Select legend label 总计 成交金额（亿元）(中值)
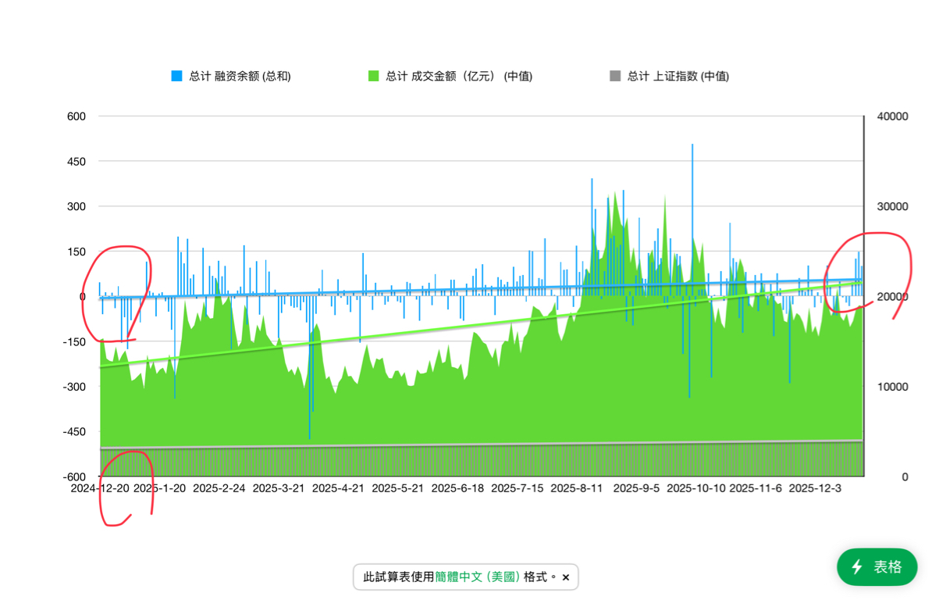Viewport: 932px width, 600px height. tap(459, 76)
